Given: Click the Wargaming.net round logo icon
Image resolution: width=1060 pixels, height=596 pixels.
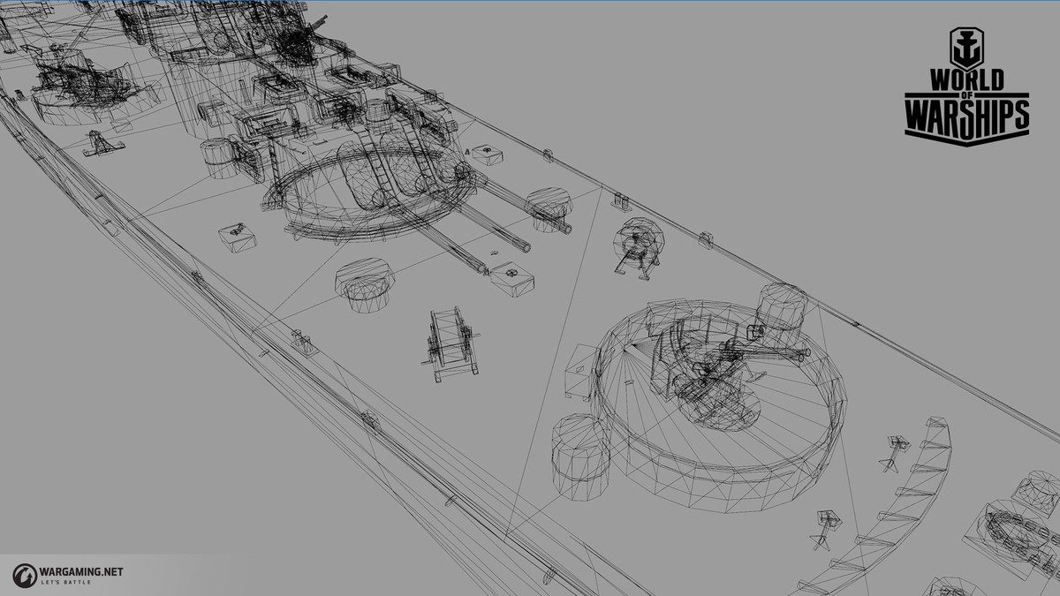Looking at the screenshot, I should coord(24,573).
